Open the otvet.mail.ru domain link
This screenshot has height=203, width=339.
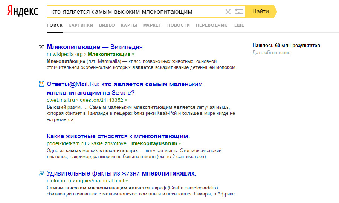(61, 100)
